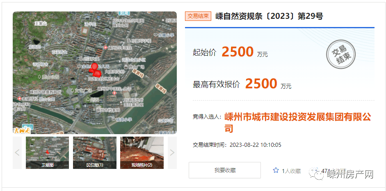386x191 pixels.
Task: Click the 天地图 logo on map
Action: tap(20, 130)
